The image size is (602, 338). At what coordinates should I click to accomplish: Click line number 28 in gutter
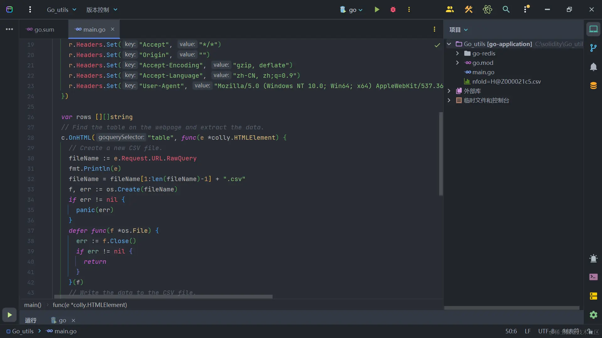click(30, 138)
